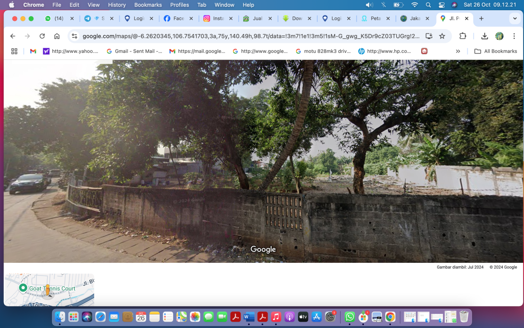Reload the Google Maps page
The image size is (524, 328).
point(42,36)
